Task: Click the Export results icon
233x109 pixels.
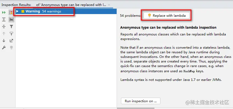Action: coord(11,41)
